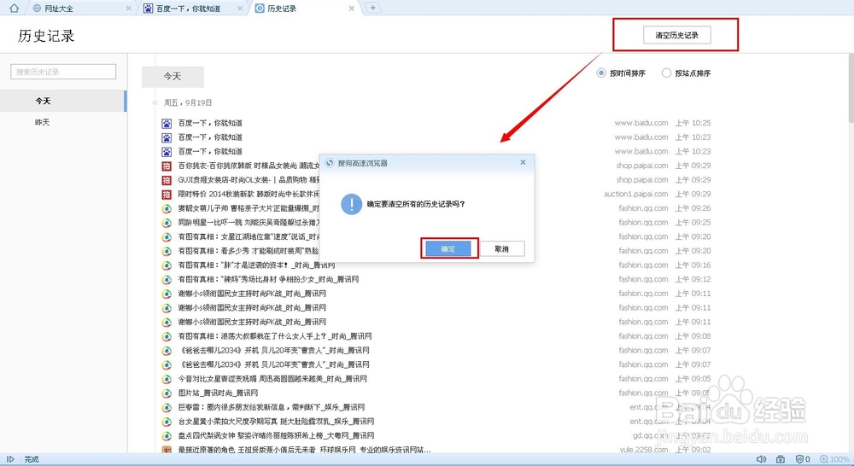Click red paipai icon of 限时特价 entry

167,195
